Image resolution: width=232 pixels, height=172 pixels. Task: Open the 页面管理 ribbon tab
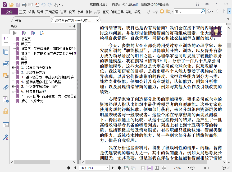(52, 12)
